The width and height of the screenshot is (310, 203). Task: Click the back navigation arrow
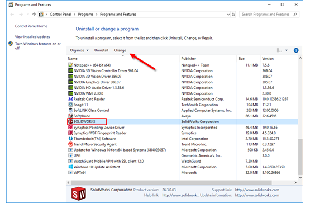point(12,14)
